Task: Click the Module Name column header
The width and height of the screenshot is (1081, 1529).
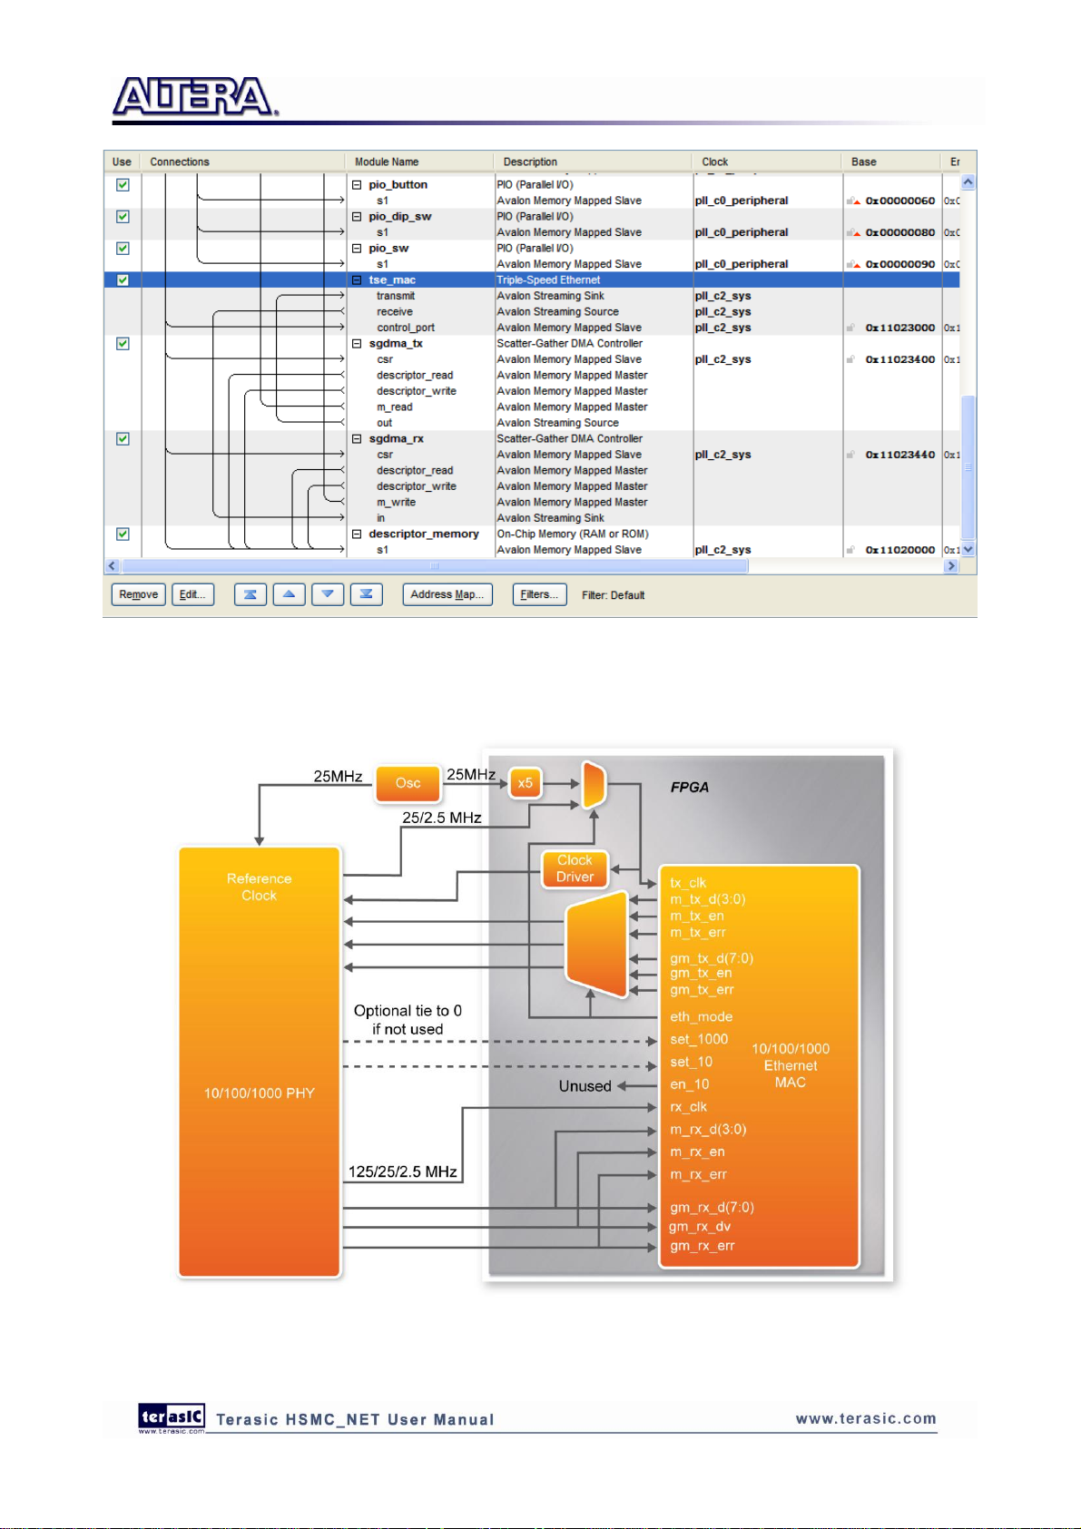Action: pos(418,162)
